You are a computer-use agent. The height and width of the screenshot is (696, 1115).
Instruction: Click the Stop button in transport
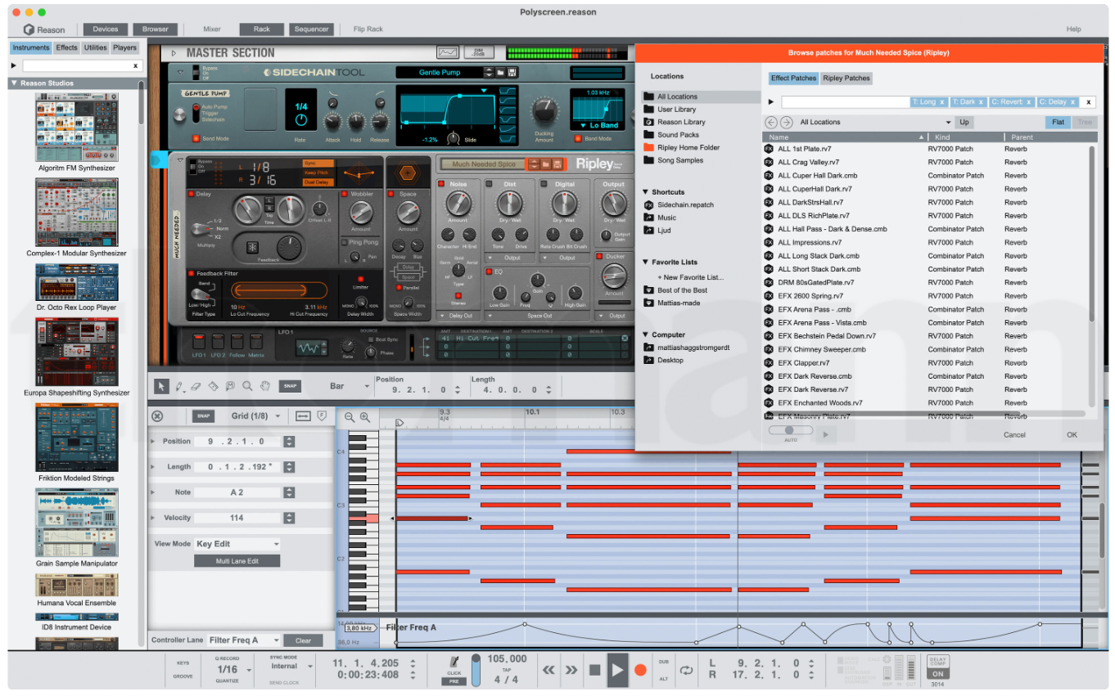(594, 670)
